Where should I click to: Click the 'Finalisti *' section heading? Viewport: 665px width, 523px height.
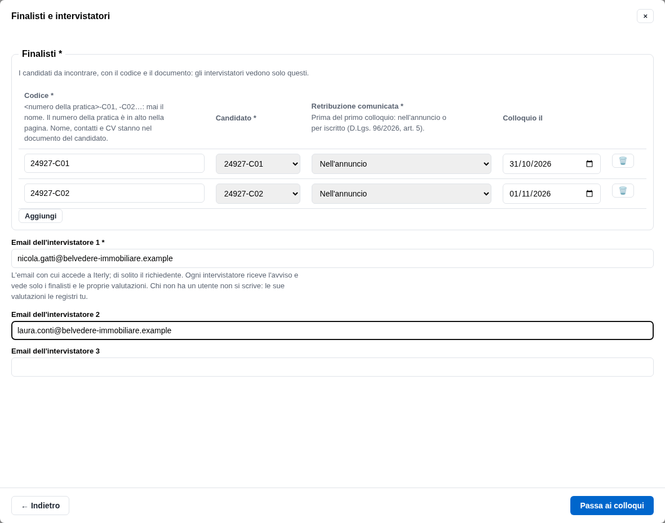pos(42,54)
